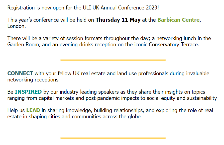
Task: Click the 'networking receptions' text
Action: point(33,80)
